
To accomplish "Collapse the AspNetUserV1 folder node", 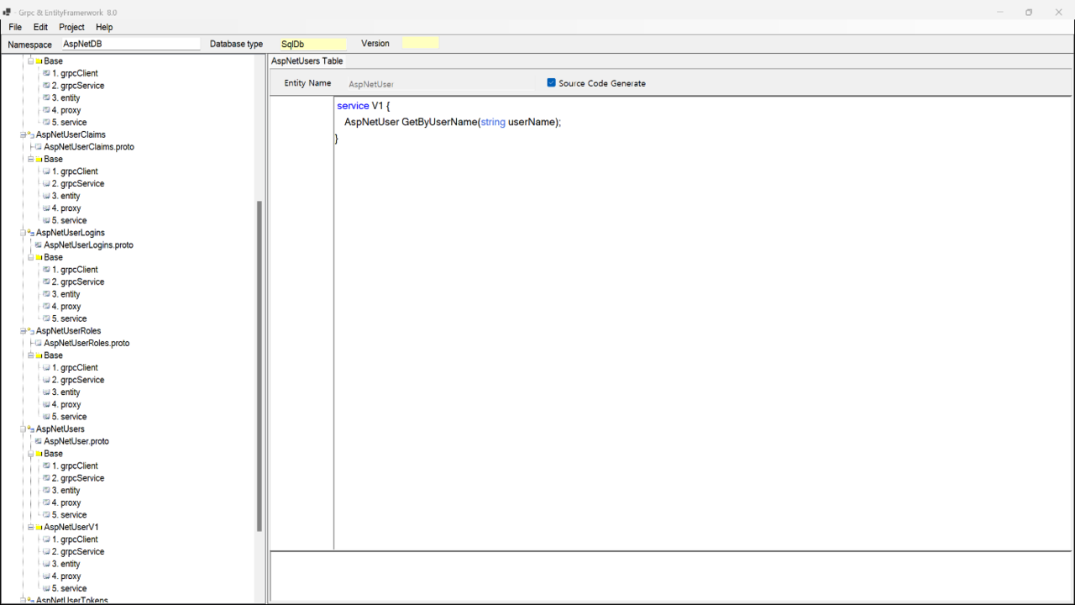I will [30, 528].
